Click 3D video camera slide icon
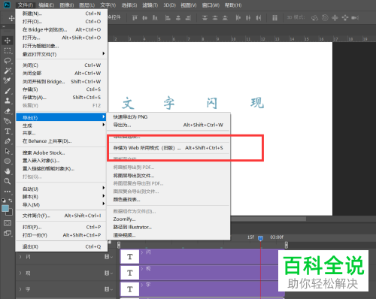The image size is (376, 299). (x=355, y=18)
